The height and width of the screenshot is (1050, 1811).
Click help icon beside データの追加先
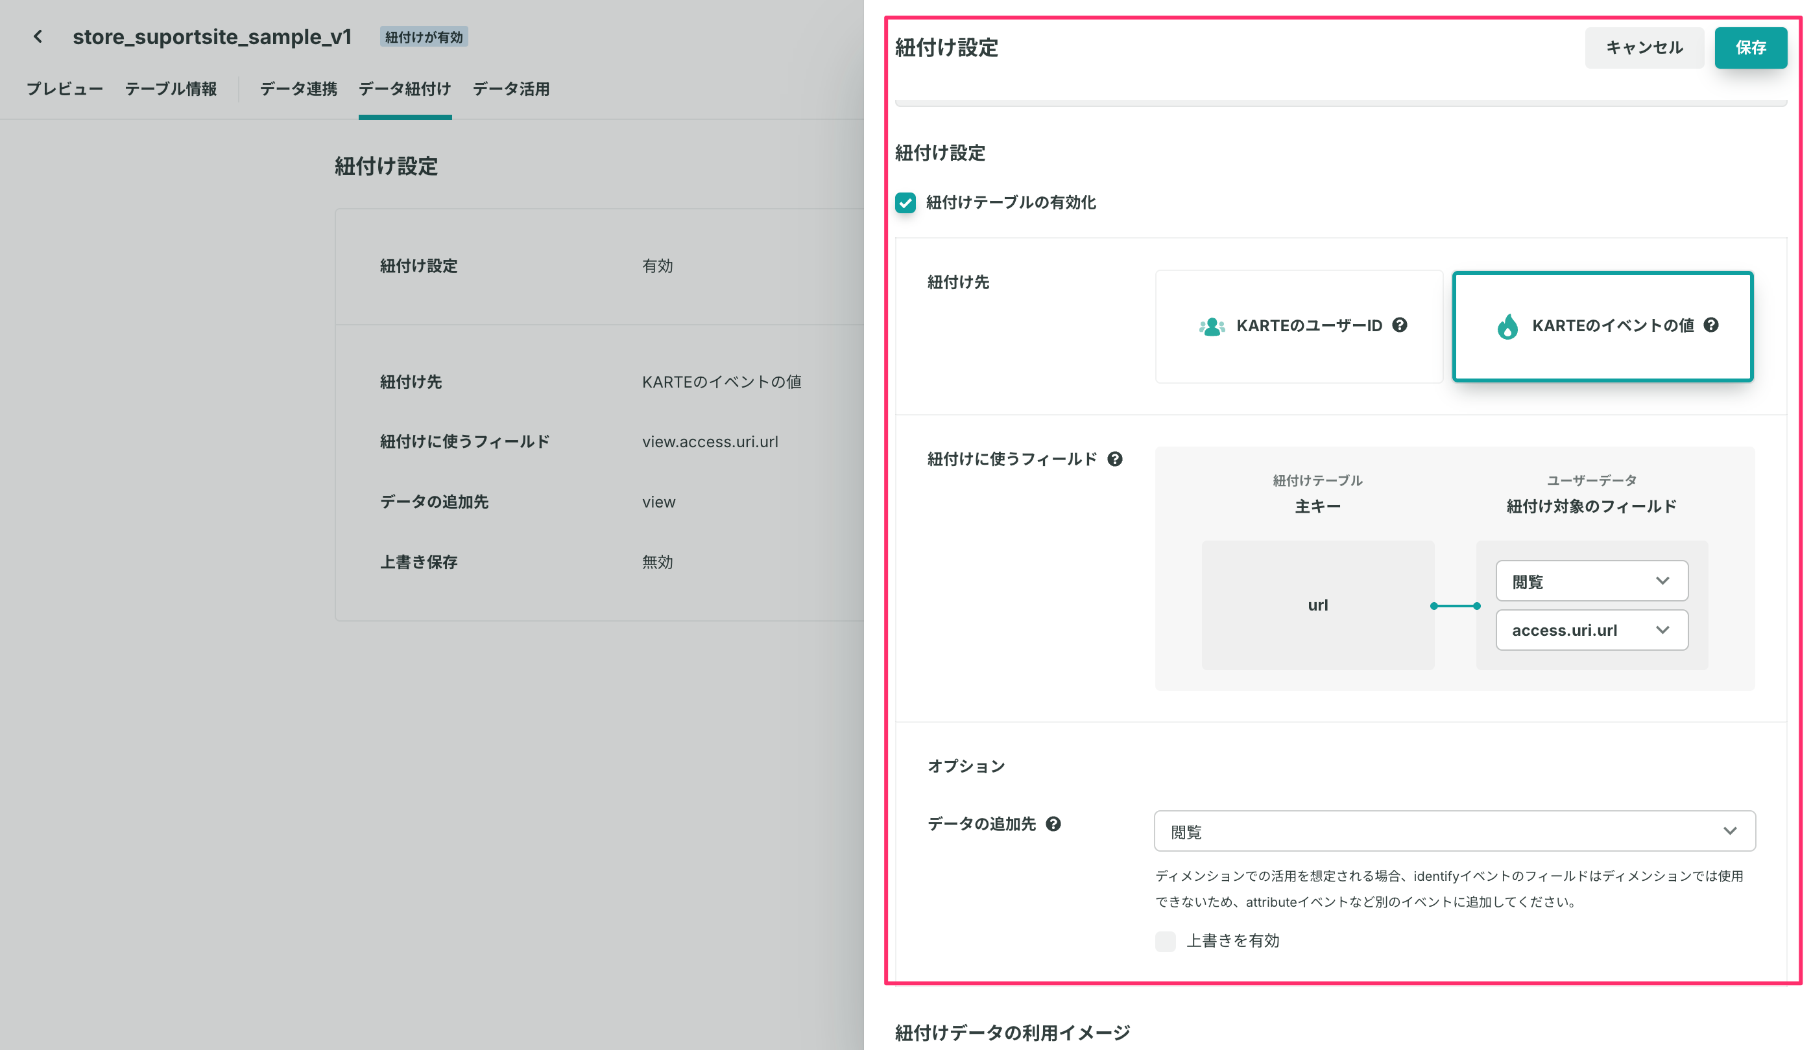click(x=1053, y=824)
